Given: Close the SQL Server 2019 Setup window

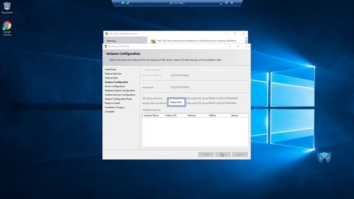Looking at the screenshot, I should (x=246, y=46).
